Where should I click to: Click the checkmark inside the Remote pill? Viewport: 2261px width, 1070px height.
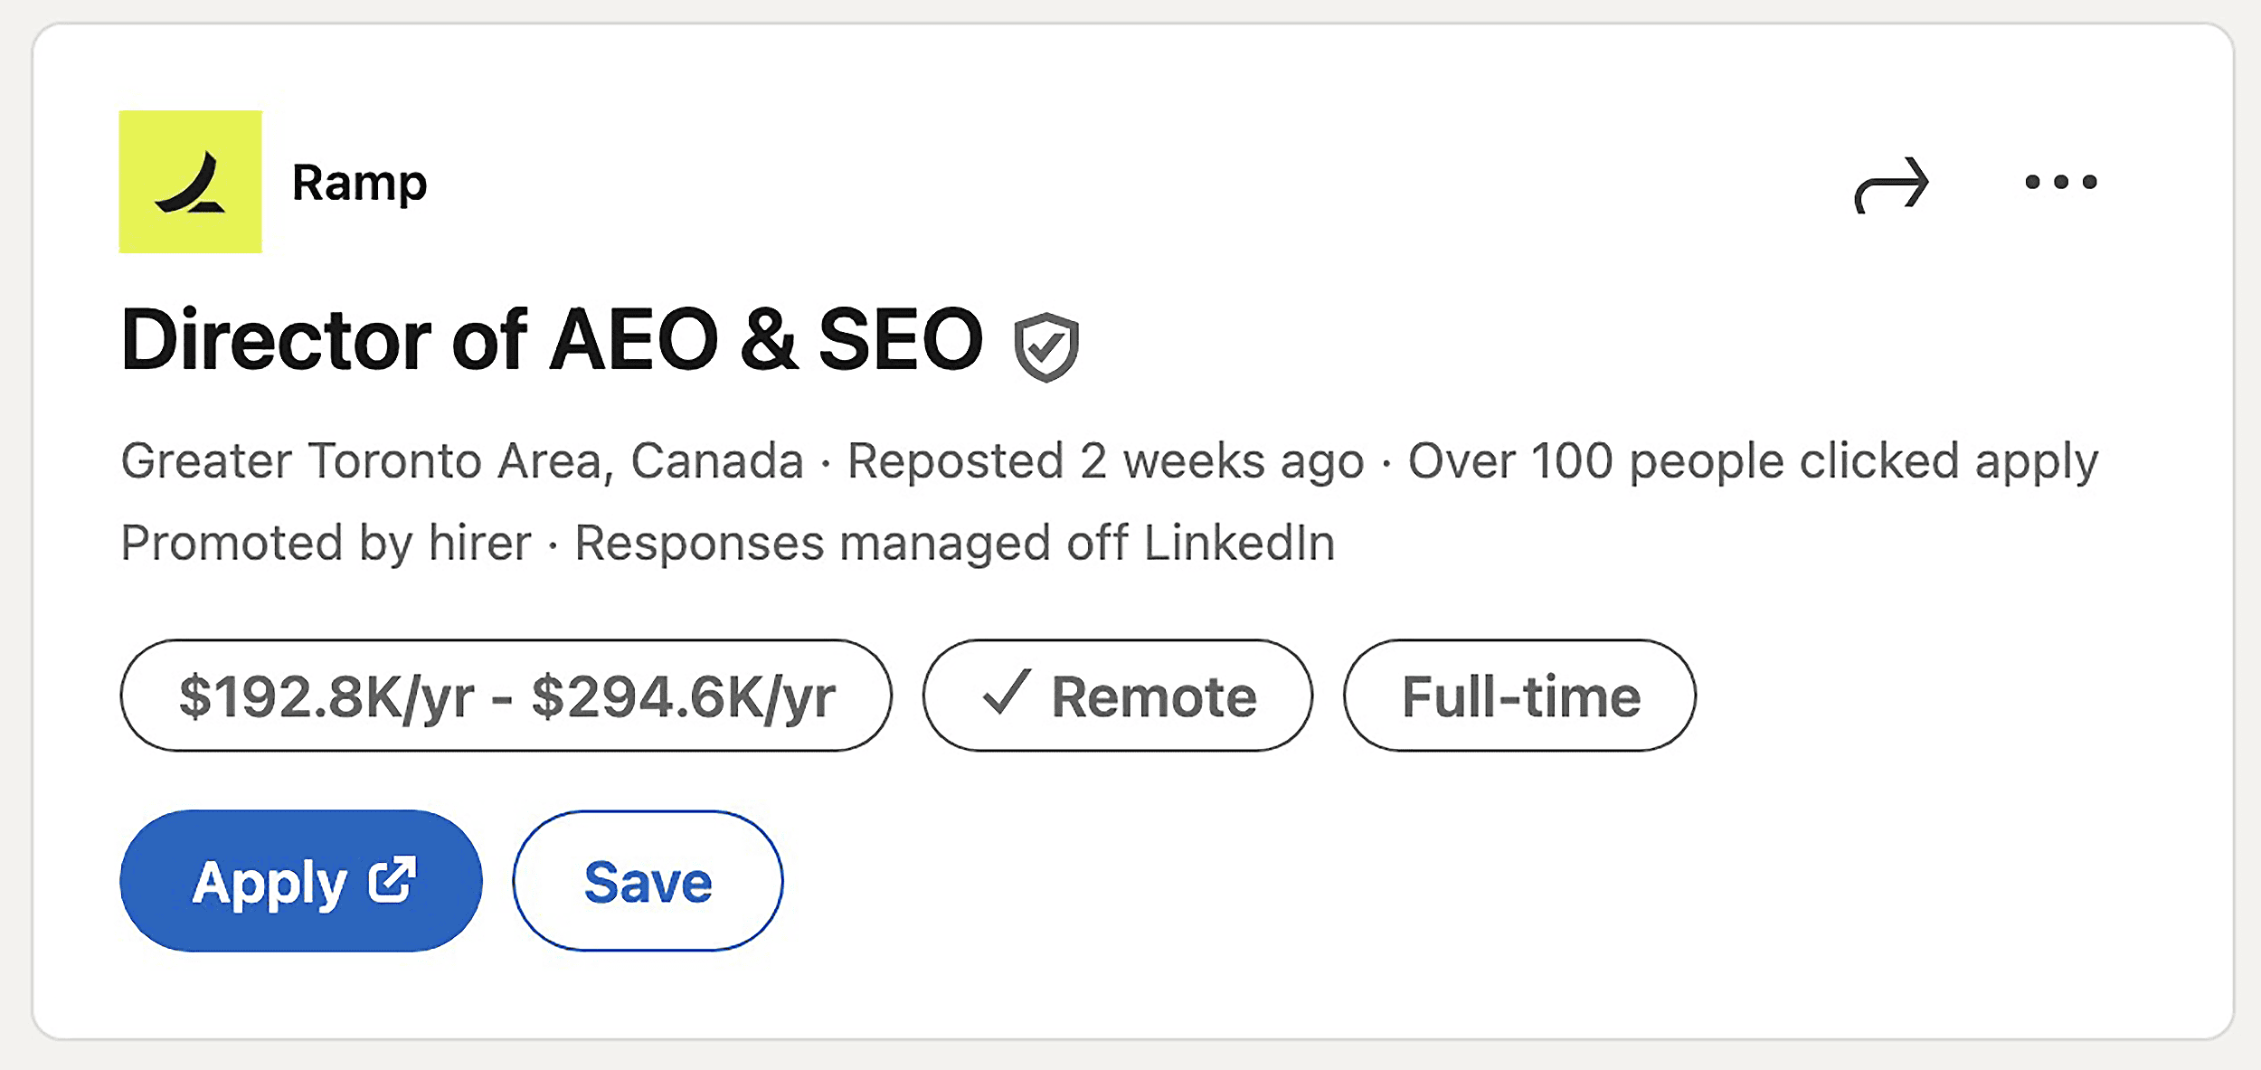(x=1007, y=696)
